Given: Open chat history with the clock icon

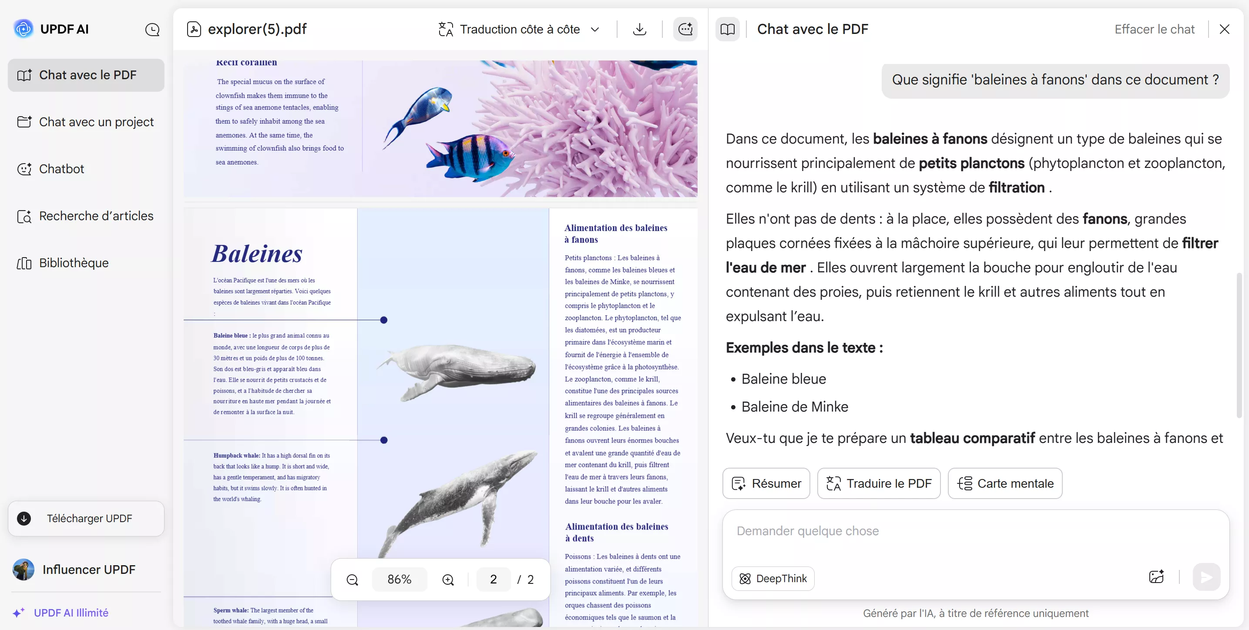Looking at the screenshot, I should 153,29.
